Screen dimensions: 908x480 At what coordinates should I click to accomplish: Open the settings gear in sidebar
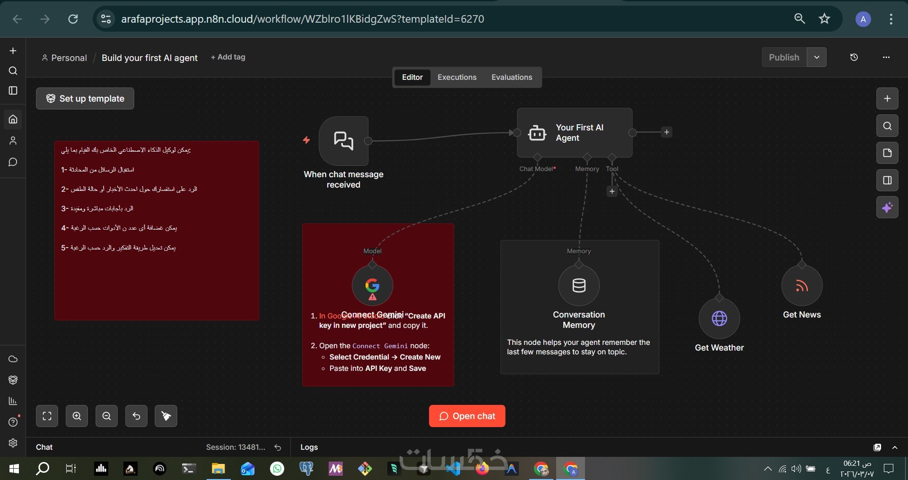pyautogui.click(x=13, y=443)
